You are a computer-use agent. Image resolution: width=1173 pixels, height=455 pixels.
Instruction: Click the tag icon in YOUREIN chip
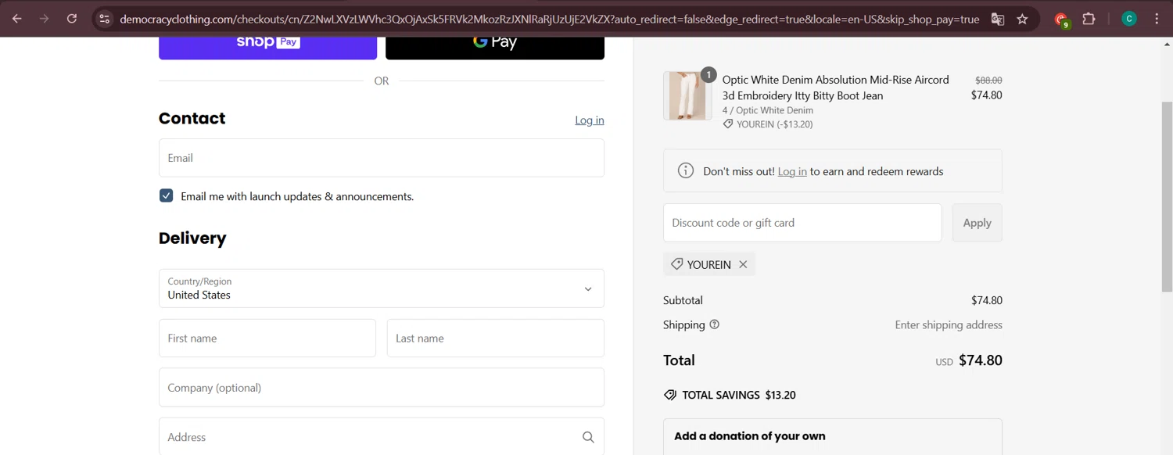click(676, 264)
